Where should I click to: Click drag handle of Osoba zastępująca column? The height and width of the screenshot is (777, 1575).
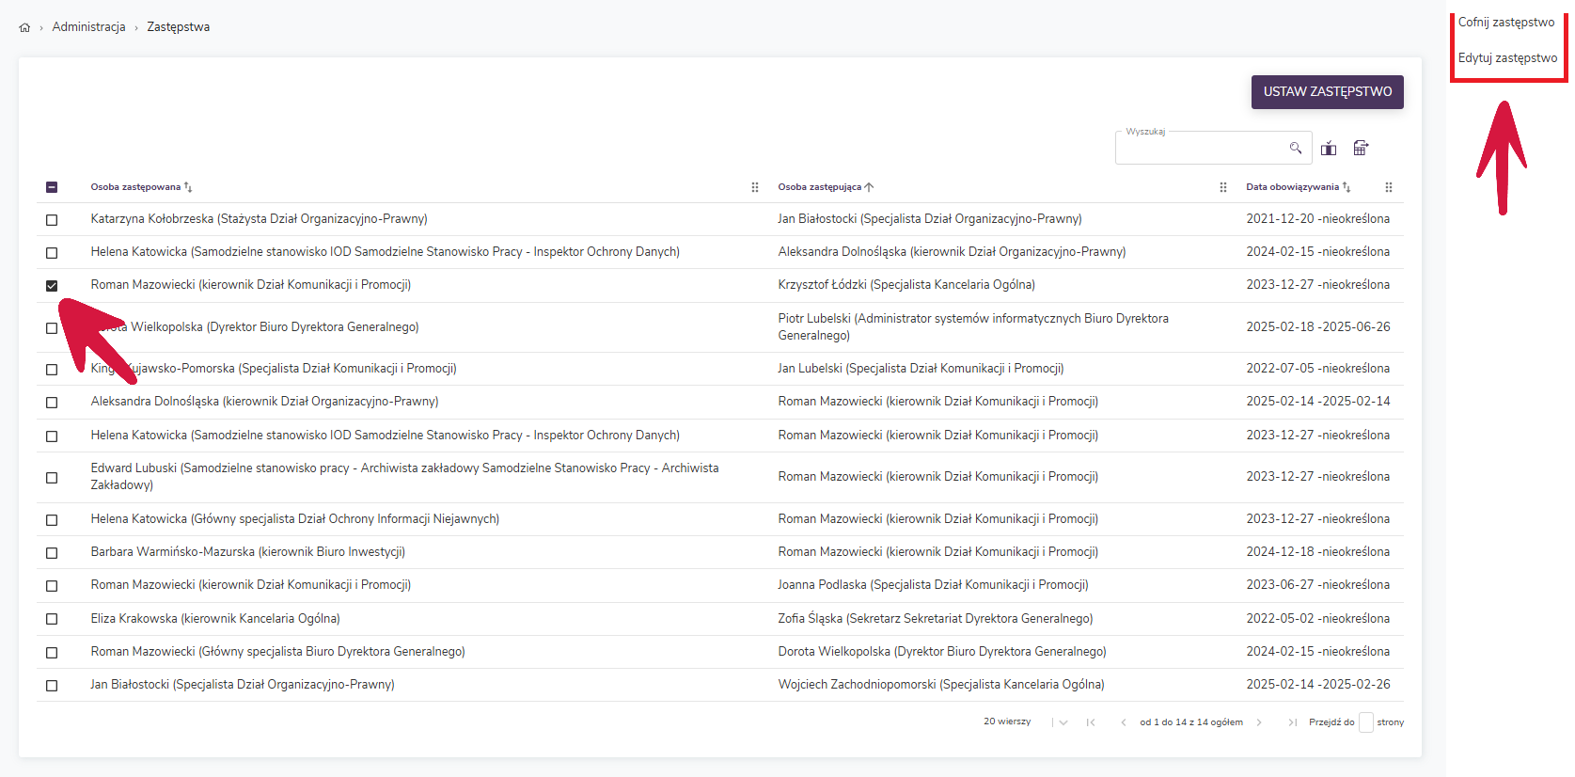pos(1222,187)
